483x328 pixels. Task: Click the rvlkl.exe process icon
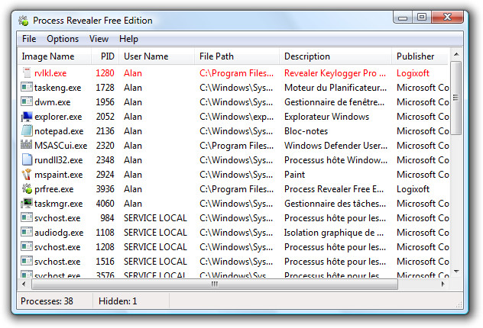(x=27, y=73)
